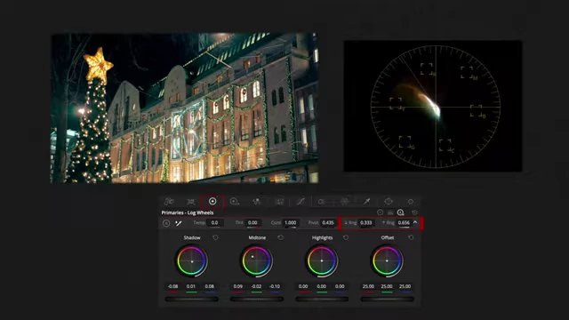Click Highlights blue value 0.00
569x320 pixels.
[x=340, y=286]
